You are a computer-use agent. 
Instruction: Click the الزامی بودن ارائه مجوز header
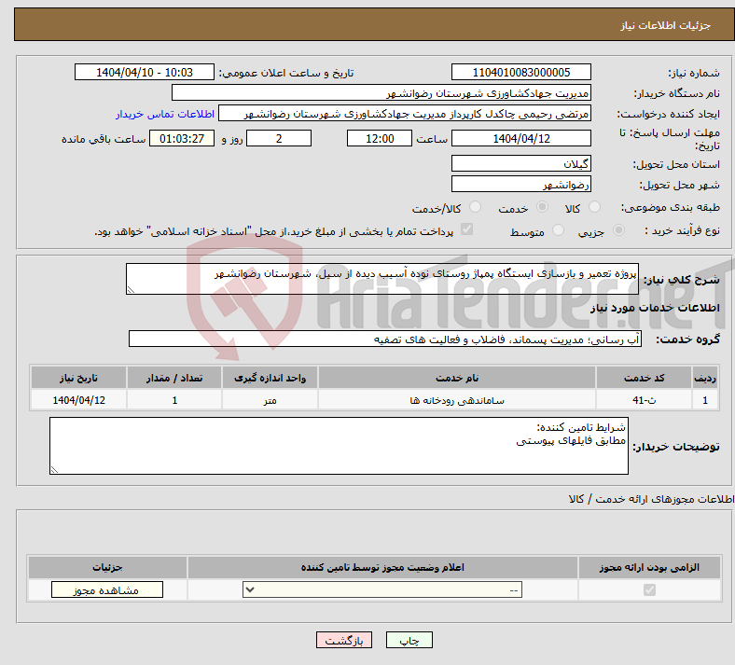click(649, 567)
